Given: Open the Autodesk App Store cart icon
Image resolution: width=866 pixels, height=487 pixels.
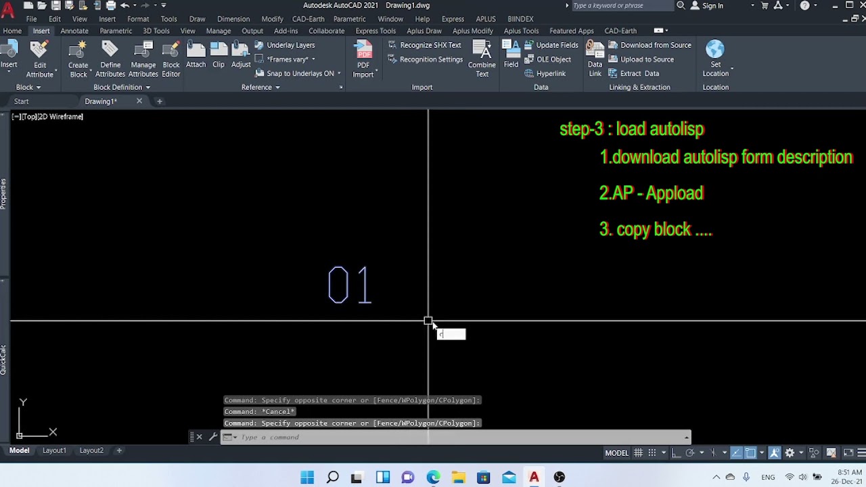Looking at the screenshot, I should coord(765,5).
